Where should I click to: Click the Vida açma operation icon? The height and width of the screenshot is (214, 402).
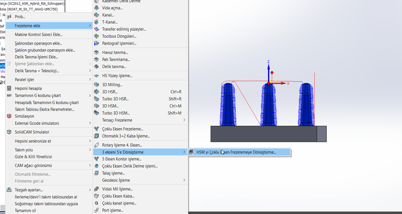pyautogui.click(x=96, y=8)
